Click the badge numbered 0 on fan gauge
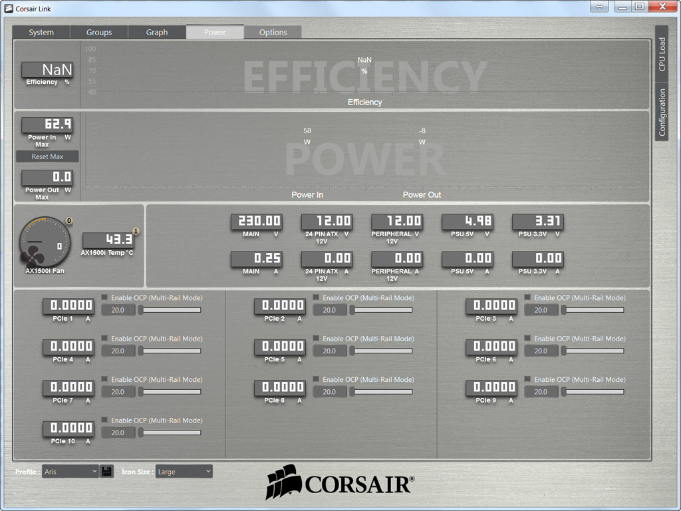The height and width of the screenshot is (511, 681). (x=69, y=221)
